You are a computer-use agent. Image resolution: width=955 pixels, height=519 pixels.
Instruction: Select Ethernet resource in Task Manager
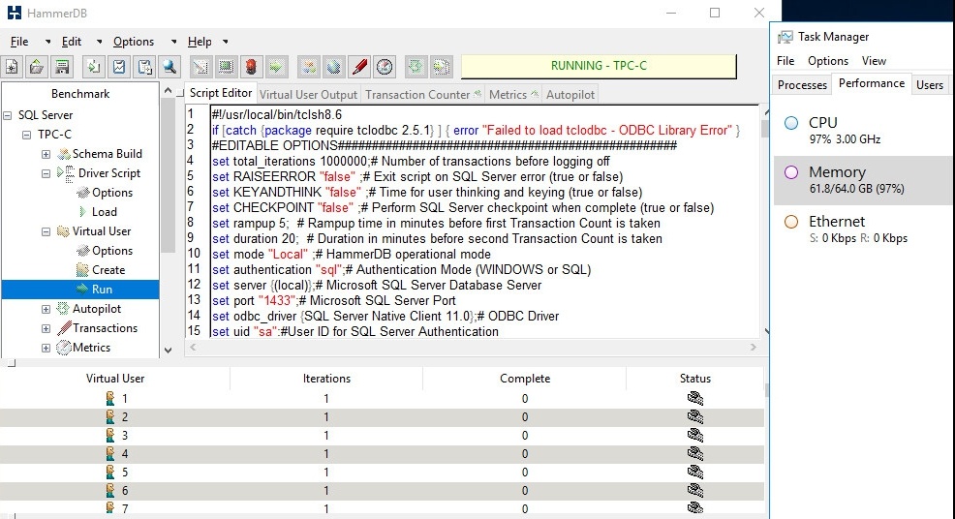tap(864, 229)
